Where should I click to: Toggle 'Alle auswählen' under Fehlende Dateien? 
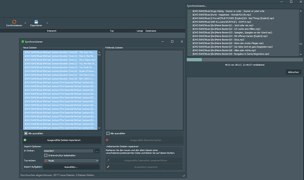click(108, 133)
